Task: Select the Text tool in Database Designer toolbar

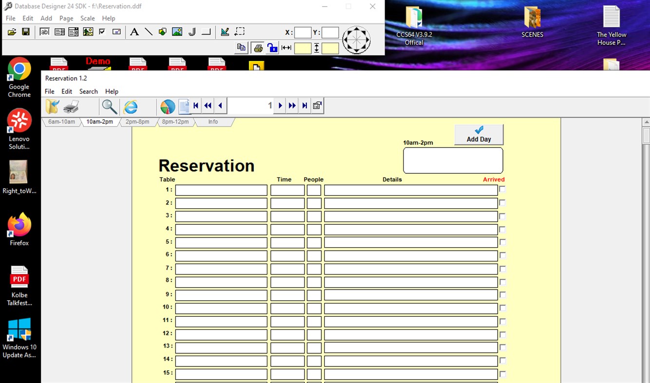Action: (x=134, y=31)
